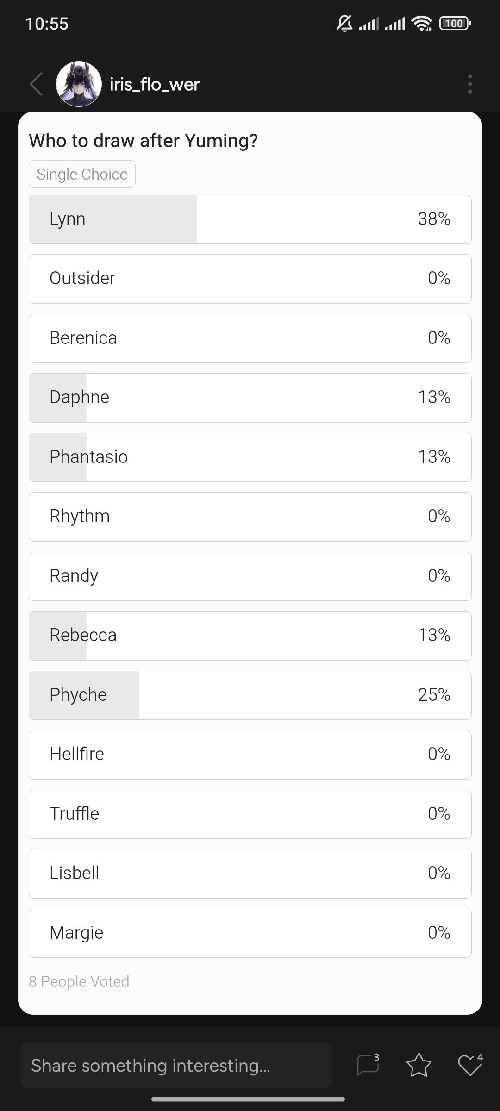500x1111 pixels.
Task: Open iris_flo_wer profile avatar
Action: point(79,84)
